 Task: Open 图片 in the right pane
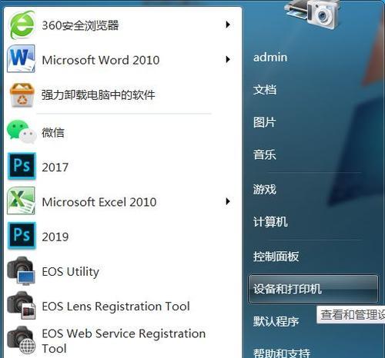pos(265,122)
